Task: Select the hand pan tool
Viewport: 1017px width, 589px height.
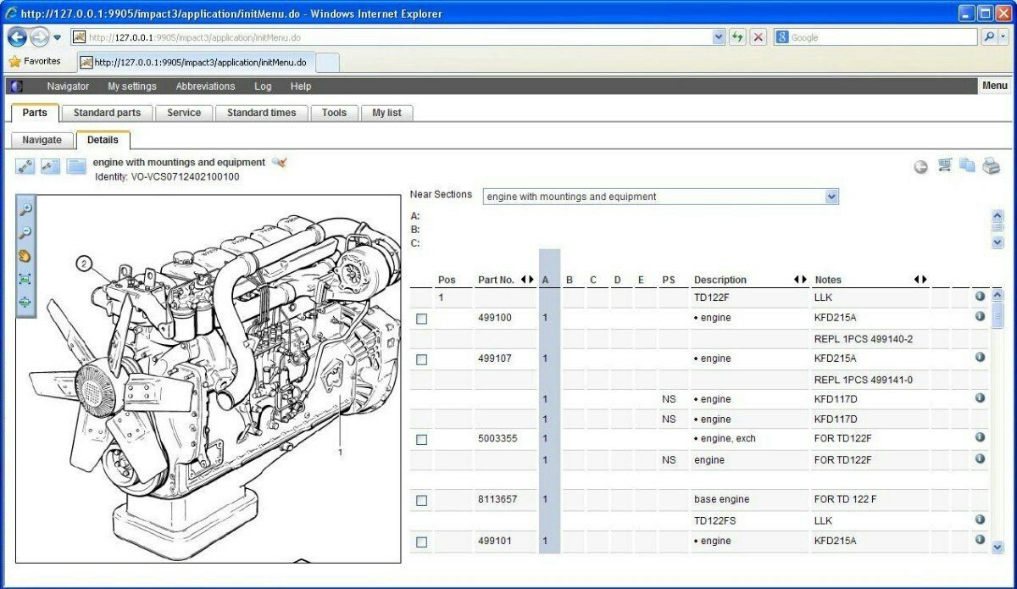Action: (25, 255)
